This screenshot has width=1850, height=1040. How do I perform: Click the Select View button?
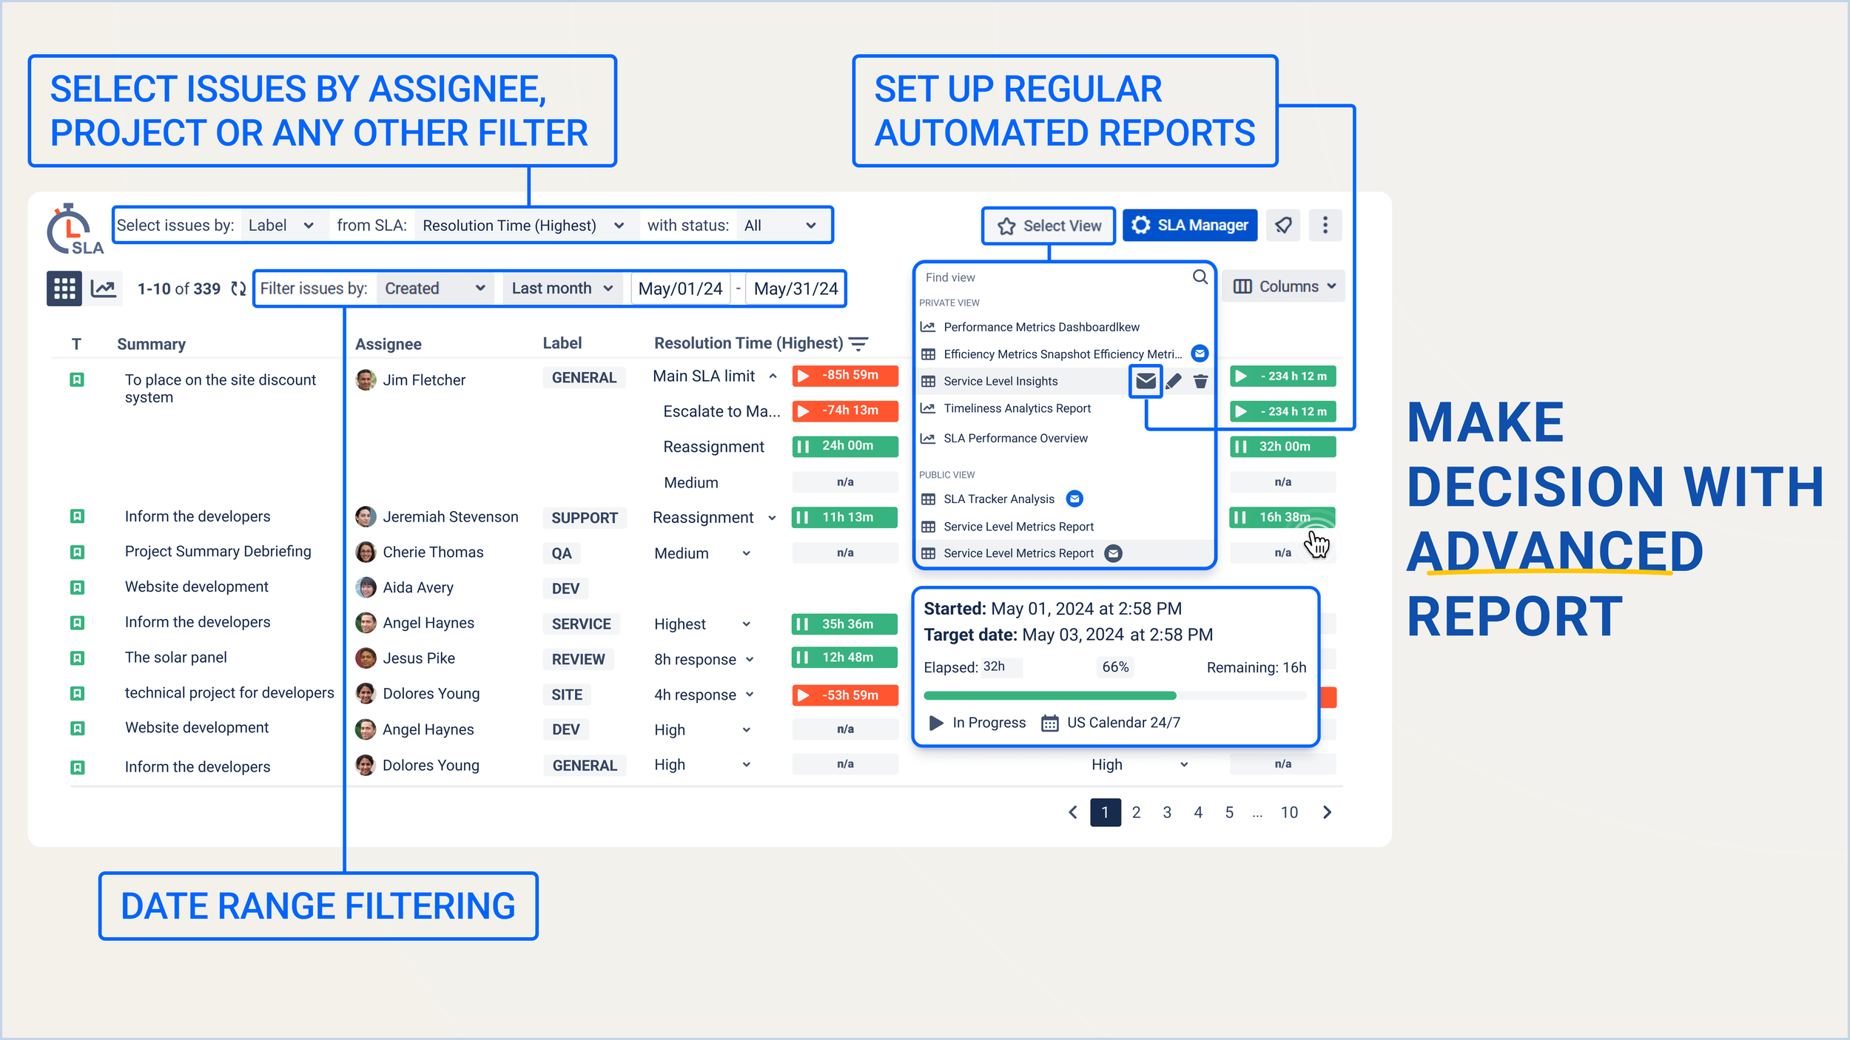pyautogui.click(x=1049, y=226)
